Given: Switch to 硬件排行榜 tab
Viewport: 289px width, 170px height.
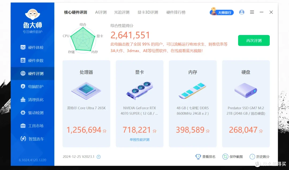Looking at the screenshot, I should tap(176, 12).
